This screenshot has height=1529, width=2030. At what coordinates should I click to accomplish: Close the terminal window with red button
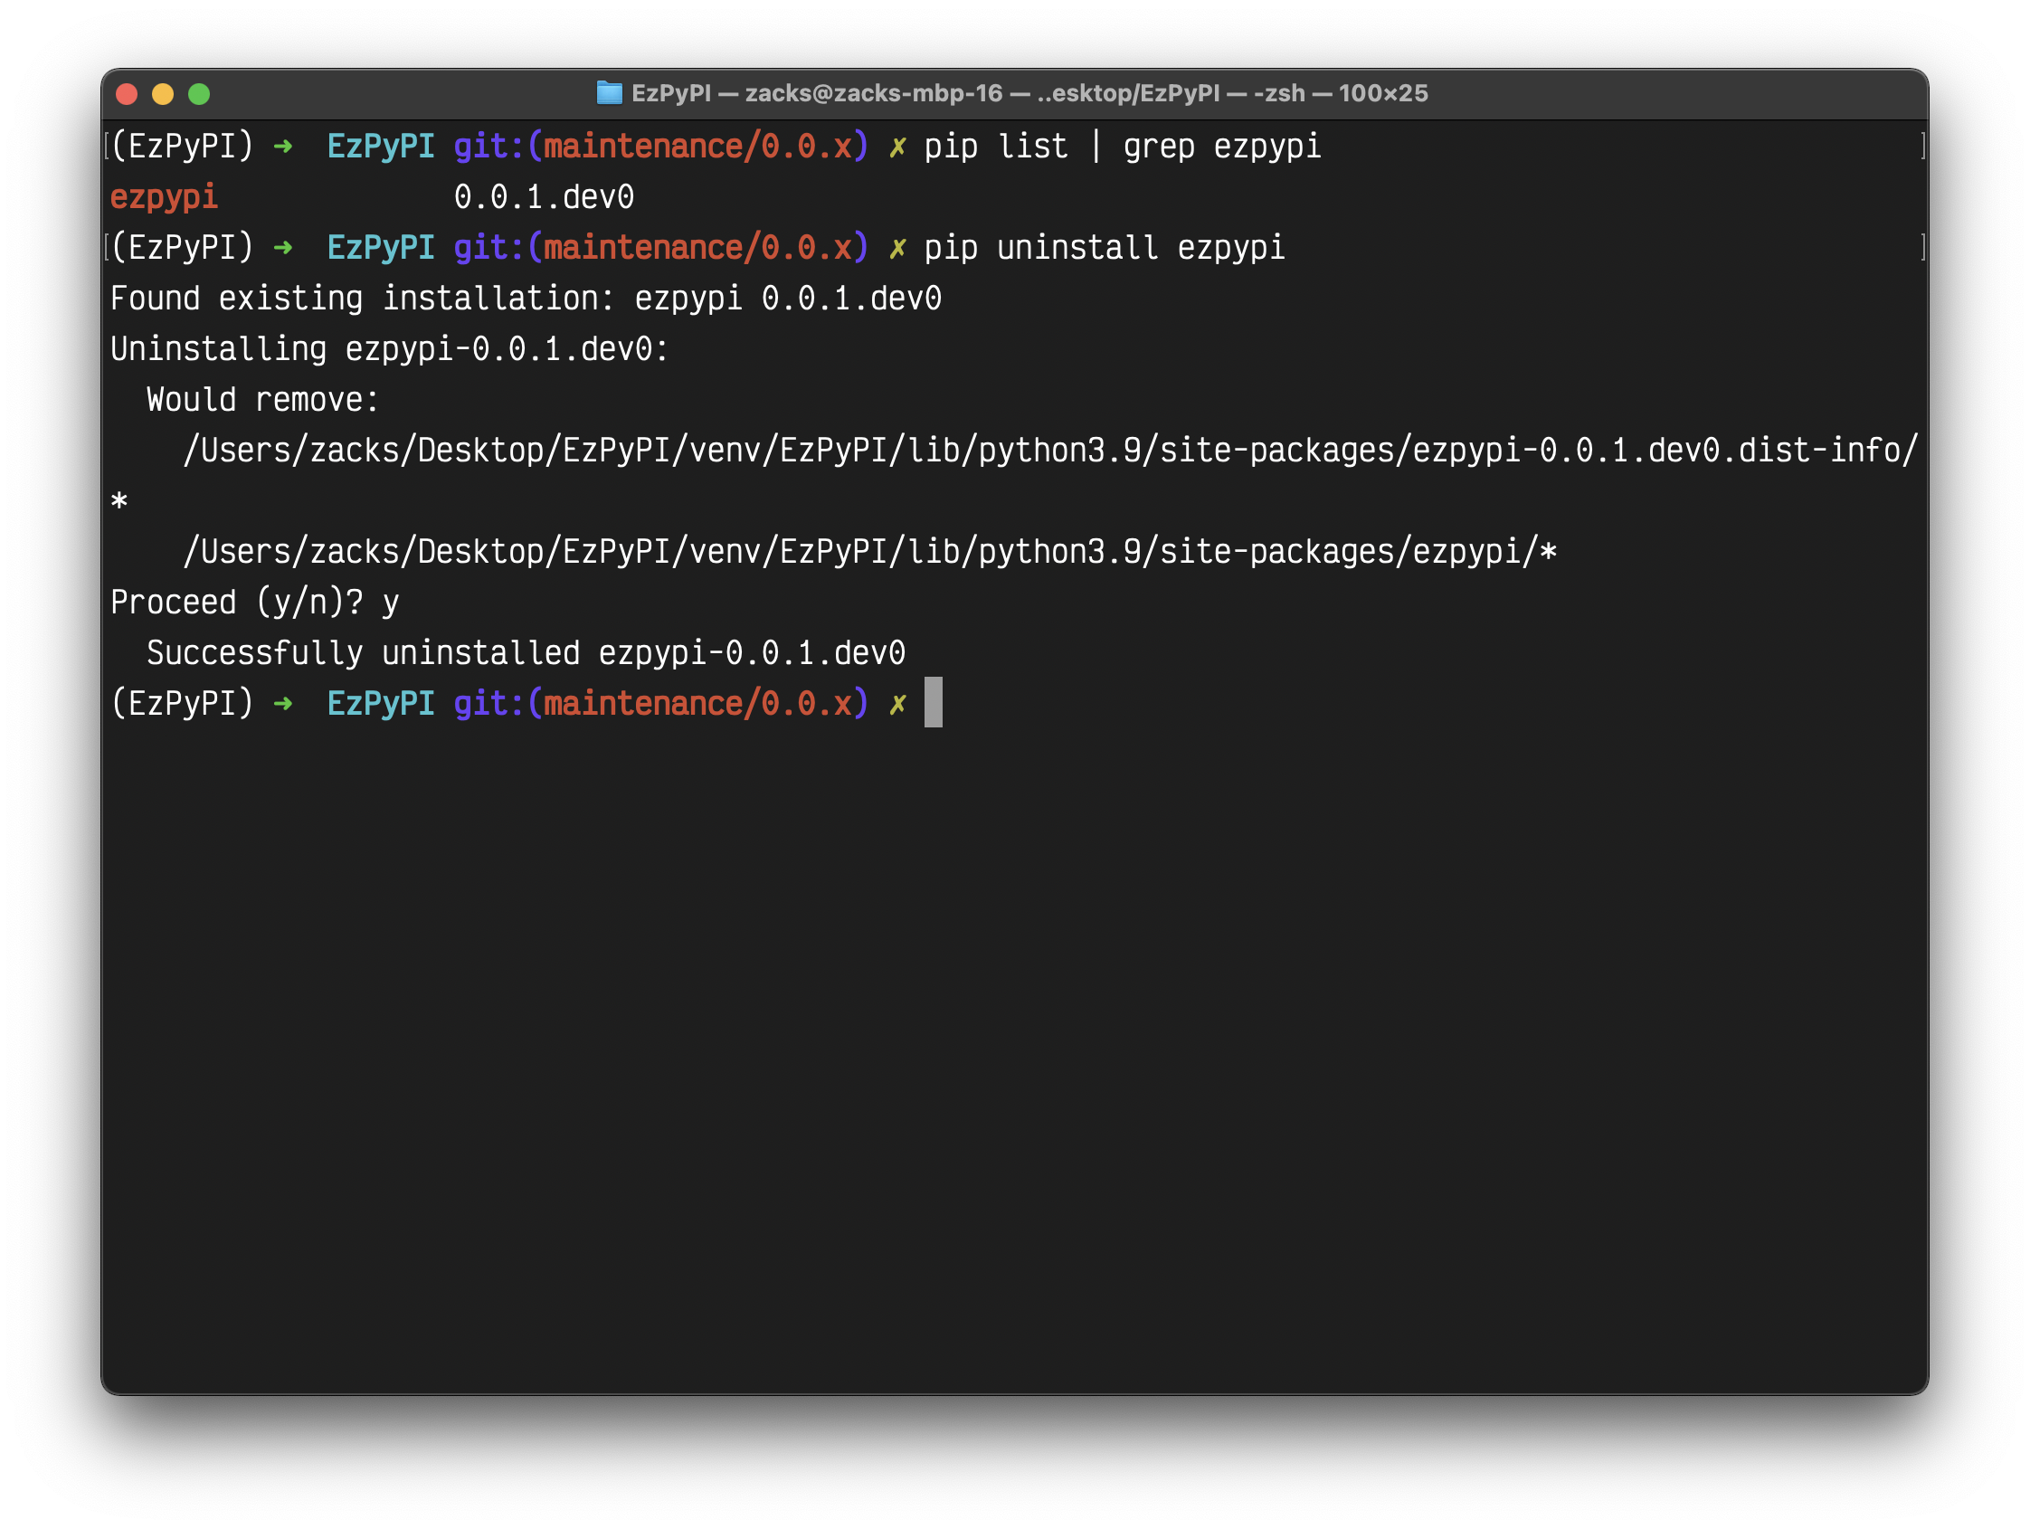tap(127, 93)
